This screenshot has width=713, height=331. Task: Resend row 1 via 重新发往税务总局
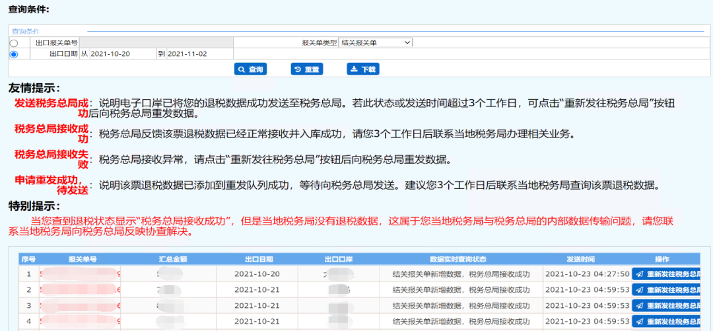(x=666, y=274)
